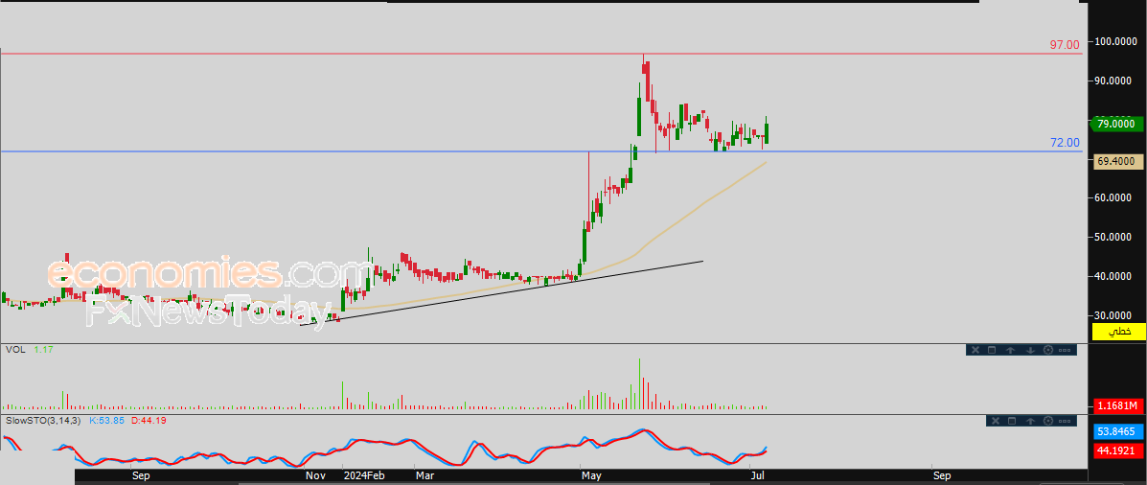Open VOL panel settings gear
Screen dimensions: 1147x485
pos(1047,350)
